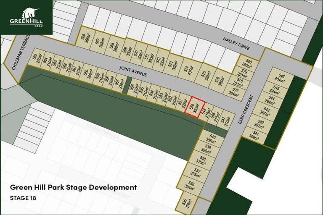
Task: Select lot 540 at 306m²
Action: [212, 139]
